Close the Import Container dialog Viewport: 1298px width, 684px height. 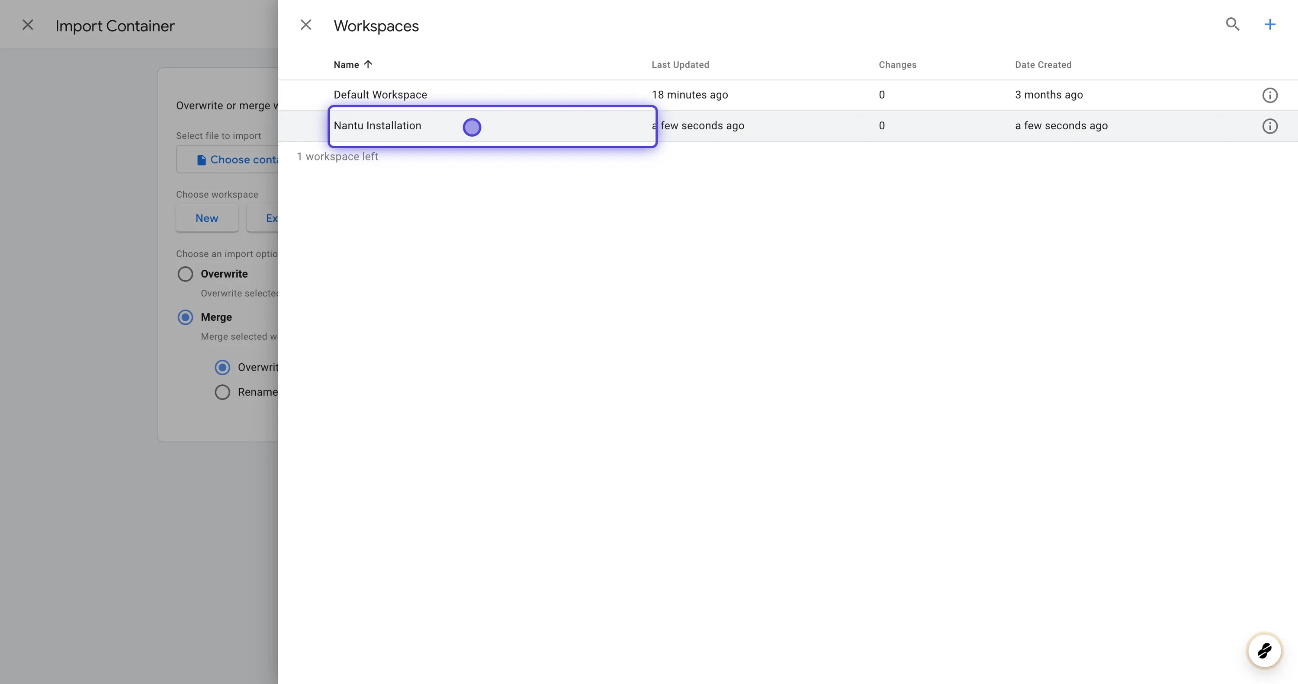coord(28,25)
